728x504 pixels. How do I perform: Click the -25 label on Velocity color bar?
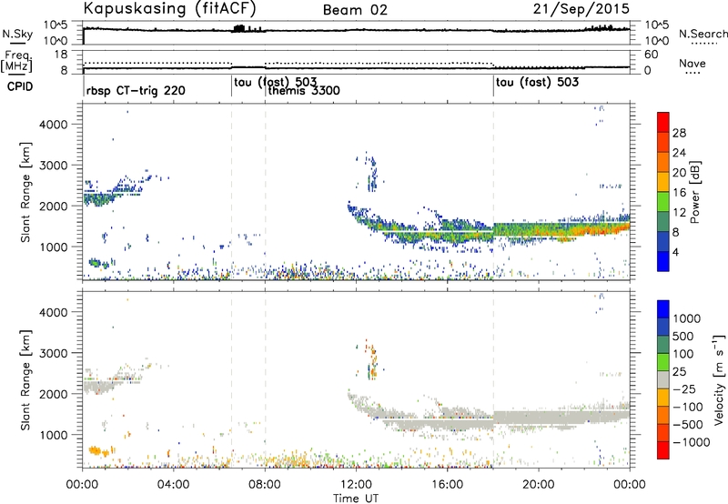[x=684, y=389]
